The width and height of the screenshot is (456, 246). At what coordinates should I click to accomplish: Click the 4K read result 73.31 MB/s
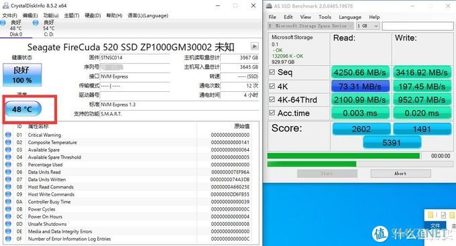coord(360,86)
